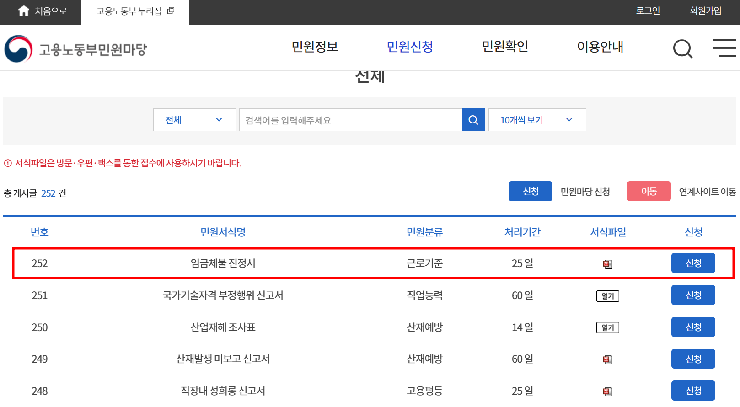Click the 산업재해 조사표 form name
This screenshot has height=407, width=740.
(x=223, y=327)
